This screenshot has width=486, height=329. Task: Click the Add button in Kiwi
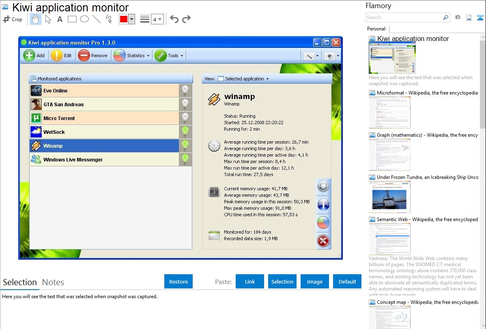[x=34, y=56]
